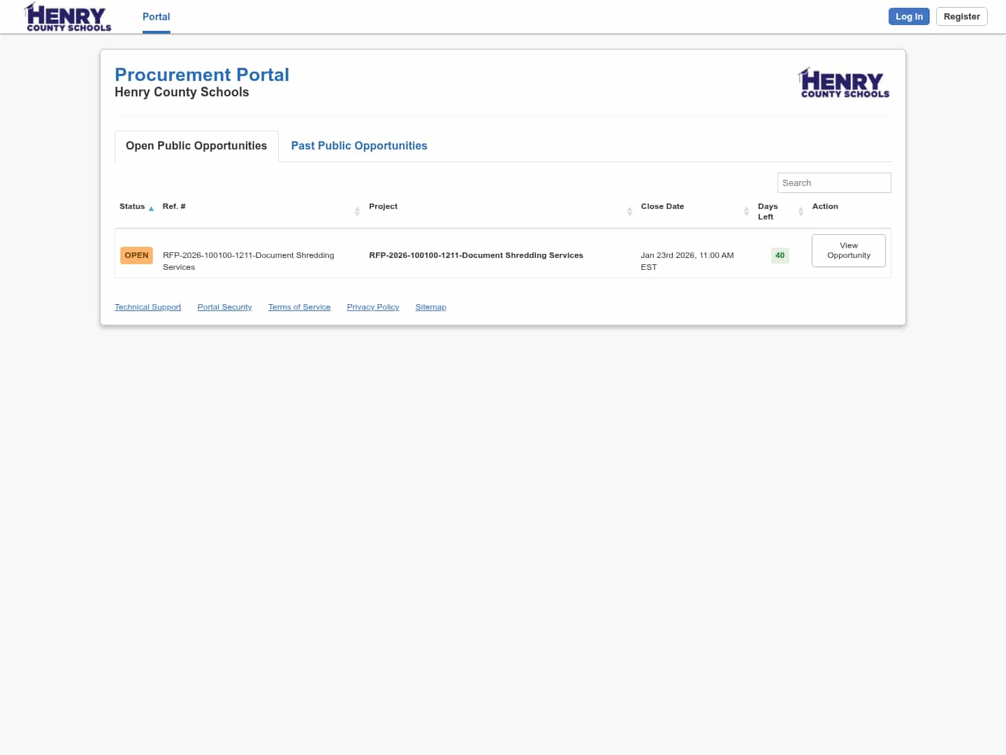
Task: Click the green 40 days-left badge
Action: pyautogui.click(x=780, y=255)
